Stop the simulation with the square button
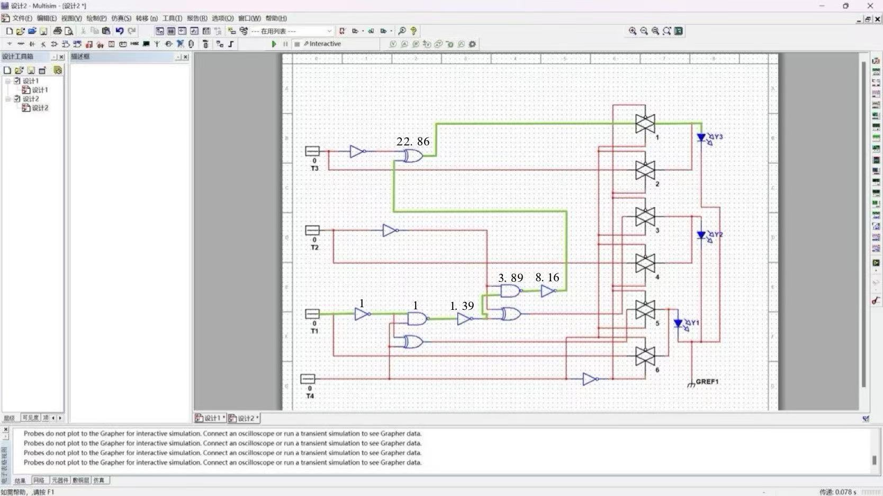 point(297,44)
